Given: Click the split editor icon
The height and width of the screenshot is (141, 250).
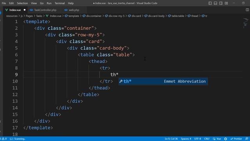Looking at the screenshot, I should (x=247, y=10).
